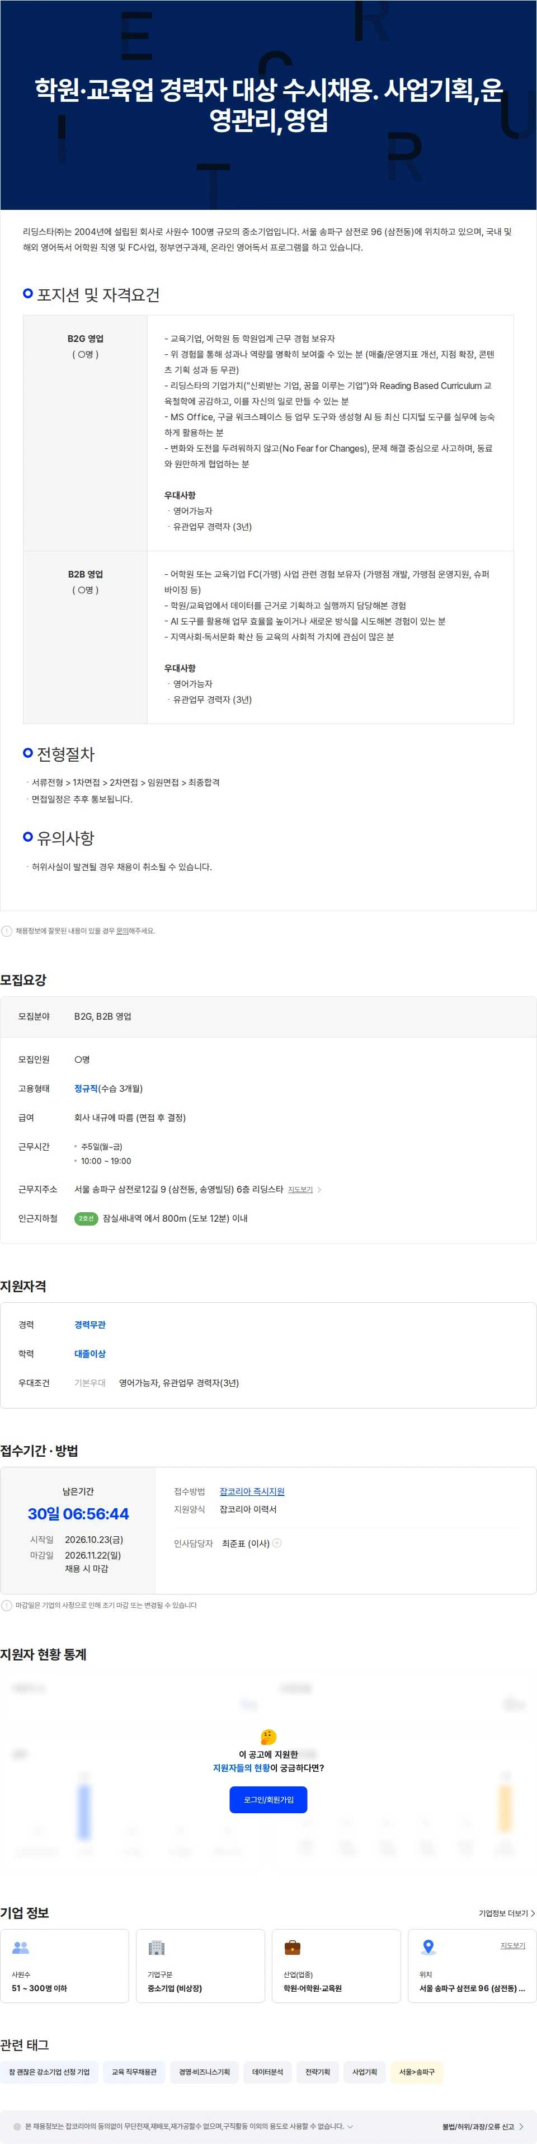Click the 사원수 card showing 51 ~ 300명 이하

click(65, 1965)
